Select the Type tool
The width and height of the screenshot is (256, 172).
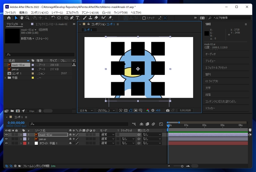pos(77,18)
